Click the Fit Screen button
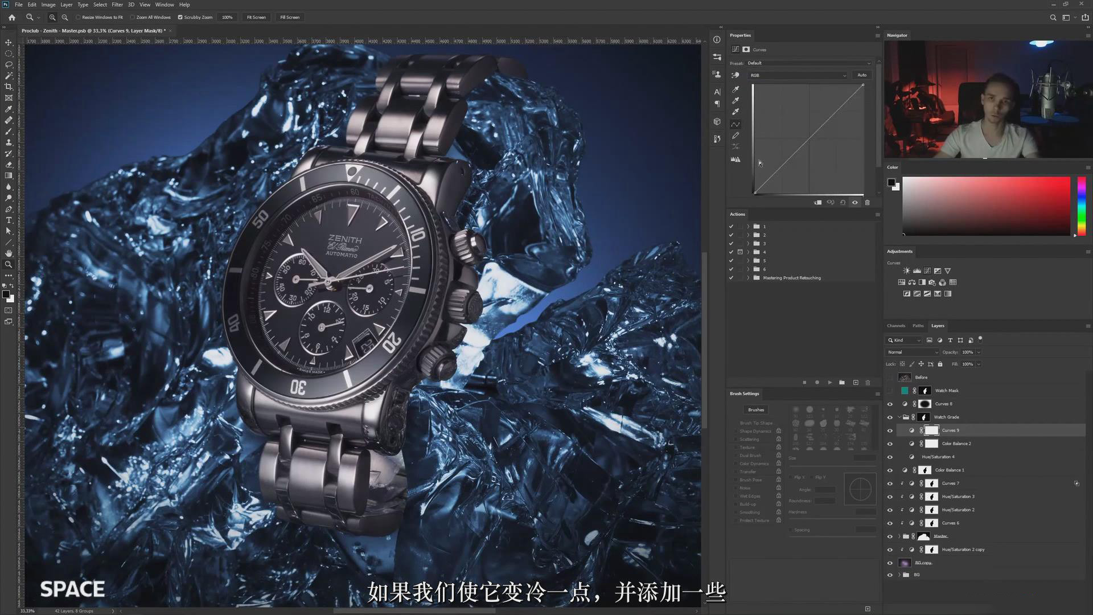 point(256,17)
